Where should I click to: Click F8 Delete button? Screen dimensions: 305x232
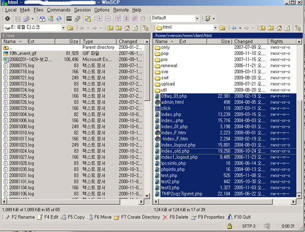tap(176, 217)
